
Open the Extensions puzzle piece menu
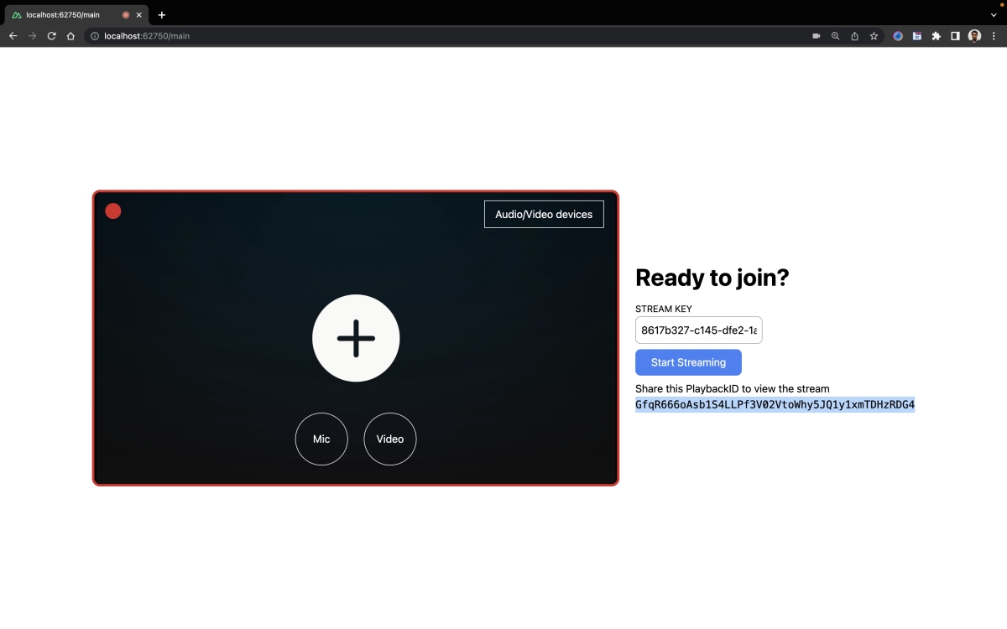pos(937,36)
